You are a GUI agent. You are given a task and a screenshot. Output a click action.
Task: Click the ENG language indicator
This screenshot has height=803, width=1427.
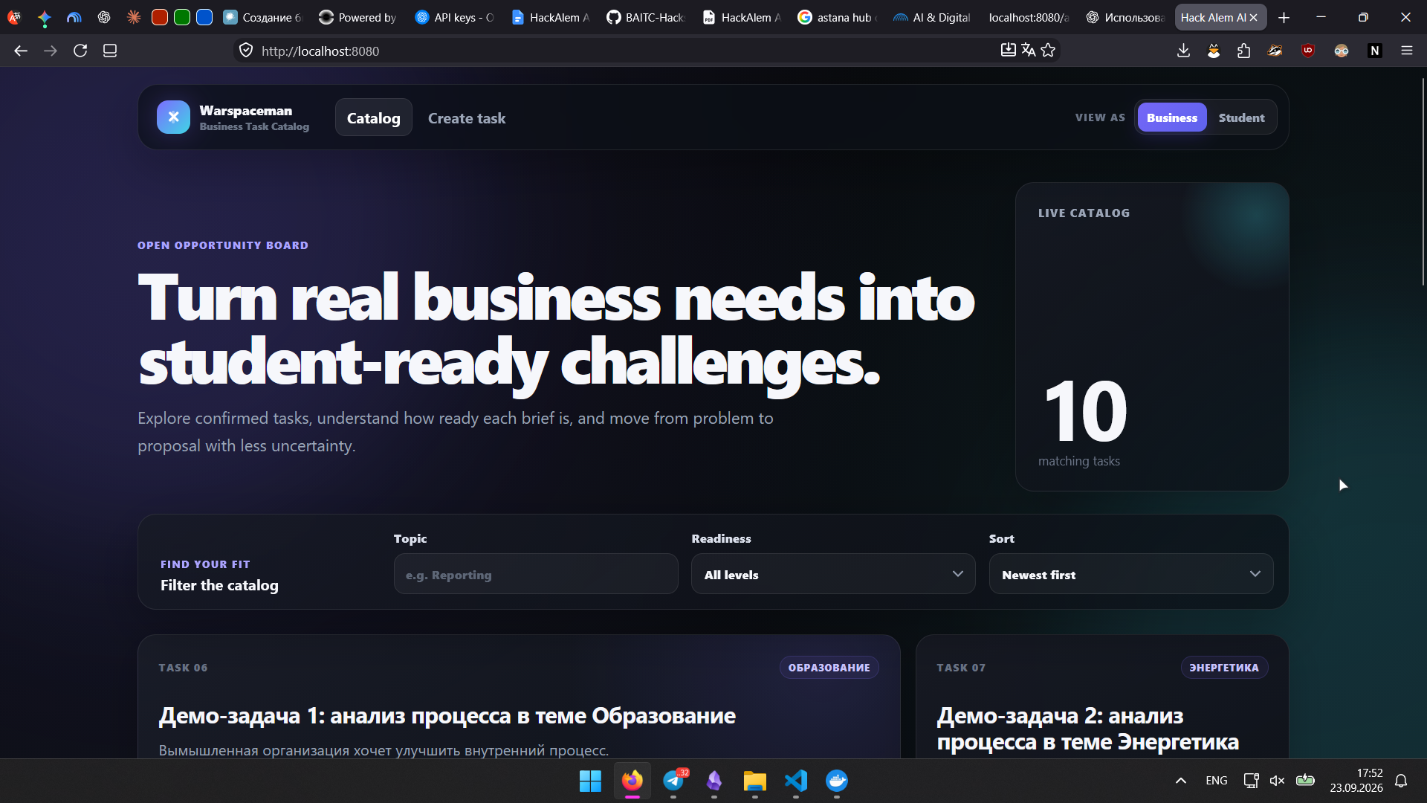click(x=1217, y=781)
